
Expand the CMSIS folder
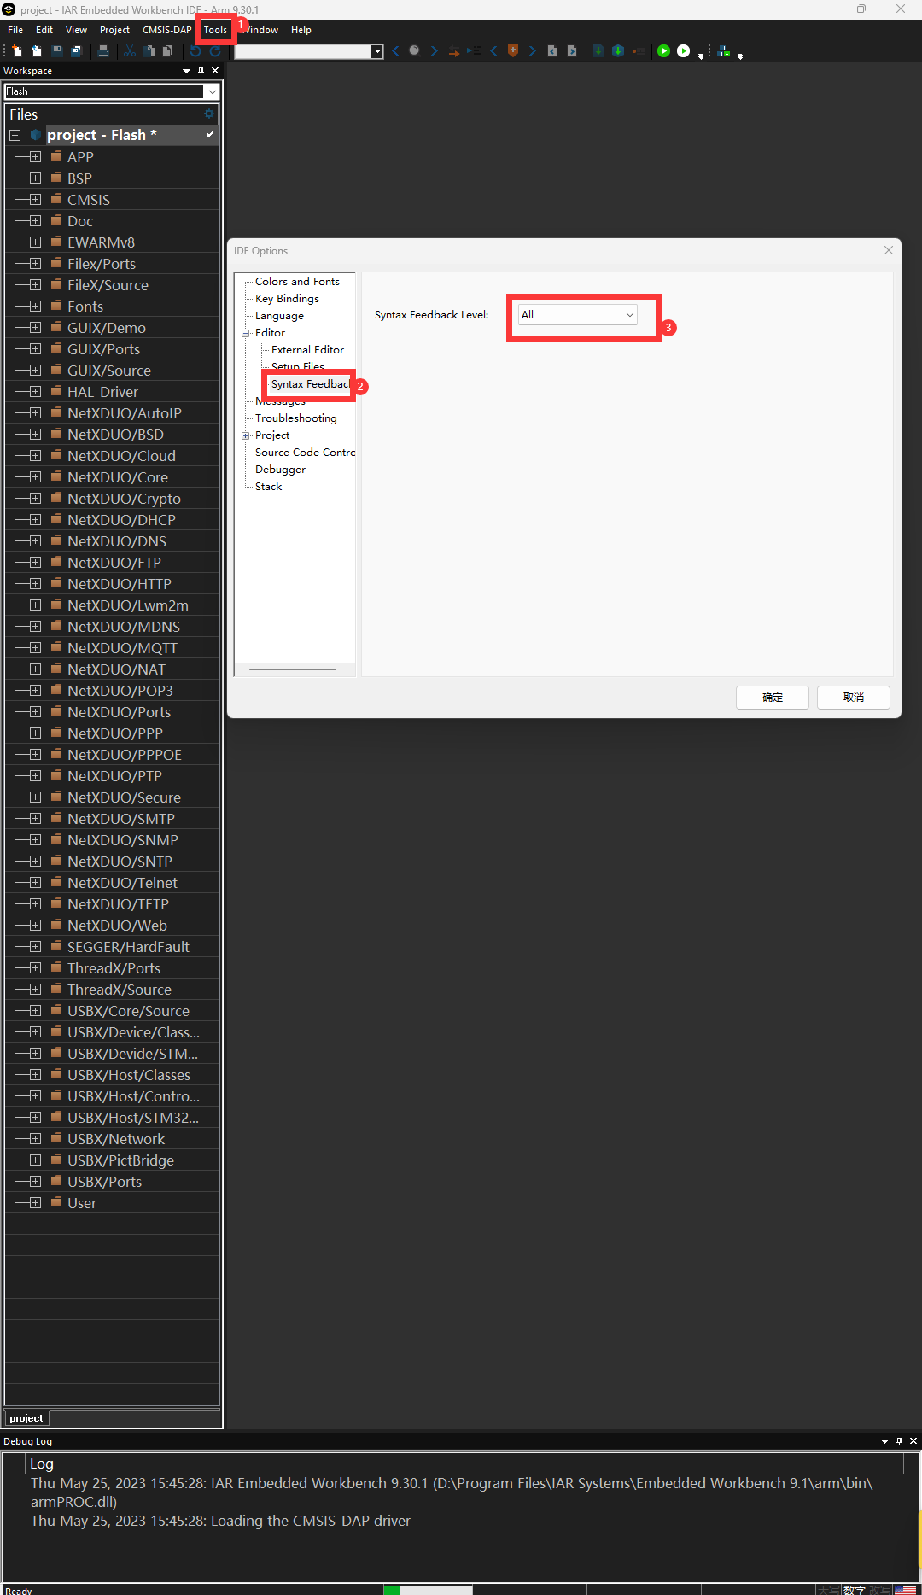(x=35, y=200)
